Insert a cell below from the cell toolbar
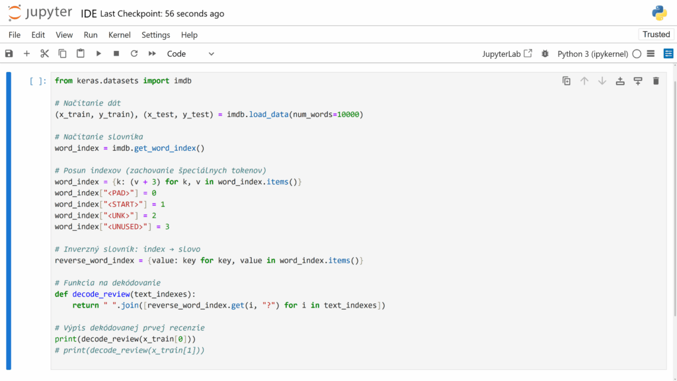This screenshot has width=677, height=381. coord(638,81)
